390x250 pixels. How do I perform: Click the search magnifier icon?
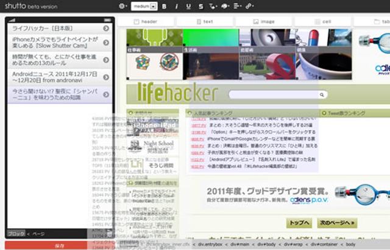point(322,95)
